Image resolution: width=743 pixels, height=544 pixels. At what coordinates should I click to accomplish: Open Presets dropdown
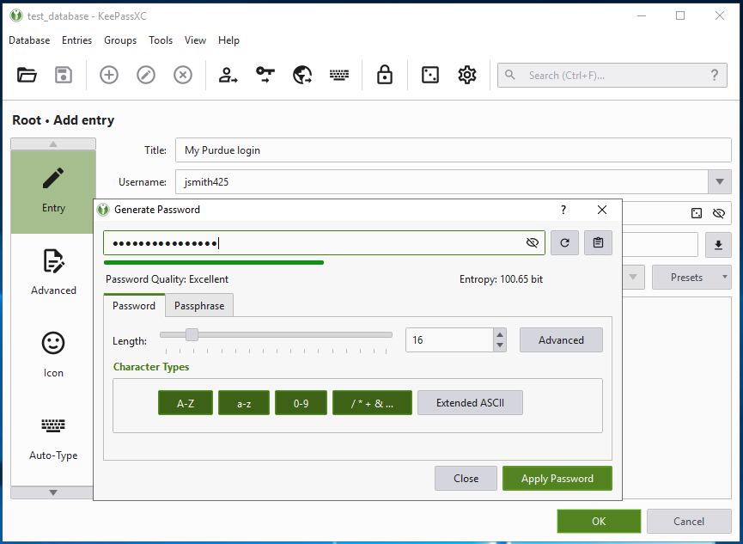691,278
